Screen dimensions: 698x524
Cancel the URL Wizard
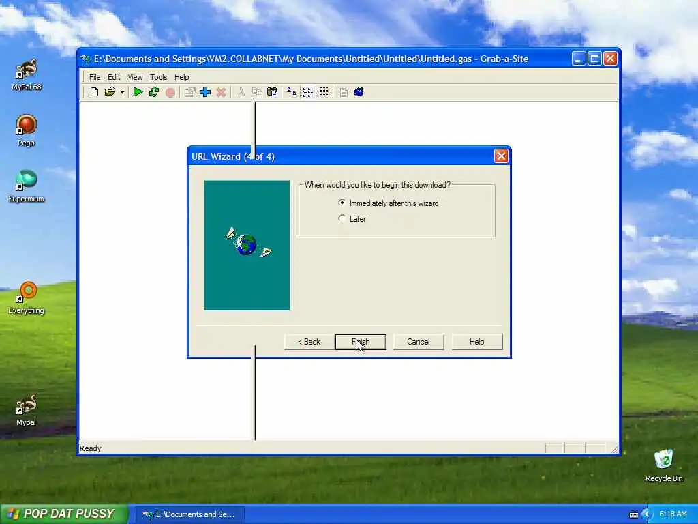[x=419, y=342]
